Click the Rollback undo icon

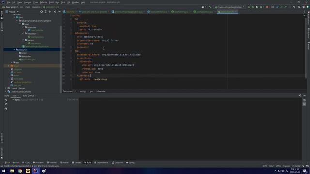(294, 7)
